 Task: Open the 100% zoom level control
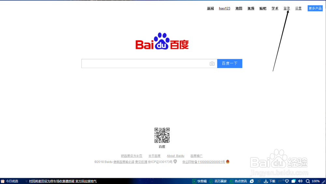click(x=316, y=181)
